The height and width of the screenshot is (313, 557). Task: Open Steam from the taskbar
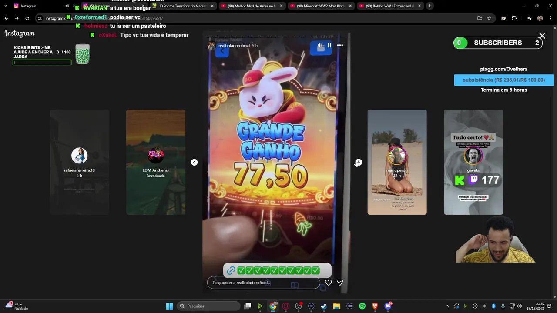click(324, 306)
